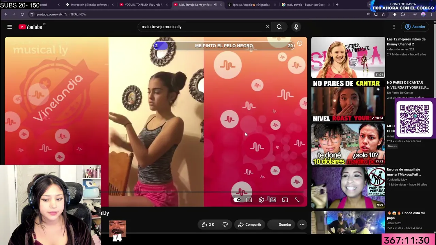Image resolution: width=436 pixels, height=245 pixels.
Task: Click '11 M de vistas · hace 10 años' text
Action: click(x=407, y=185)
